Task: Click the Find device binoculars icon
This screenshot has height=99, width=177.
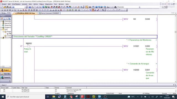Action: pyautogui.click(x=115, y=7)
